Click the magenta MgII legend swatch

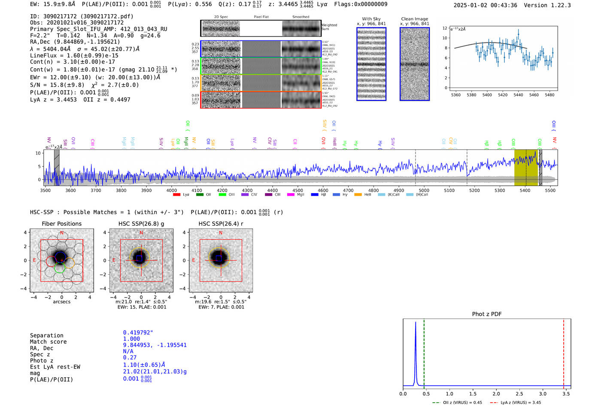click(x=290, y=195)
